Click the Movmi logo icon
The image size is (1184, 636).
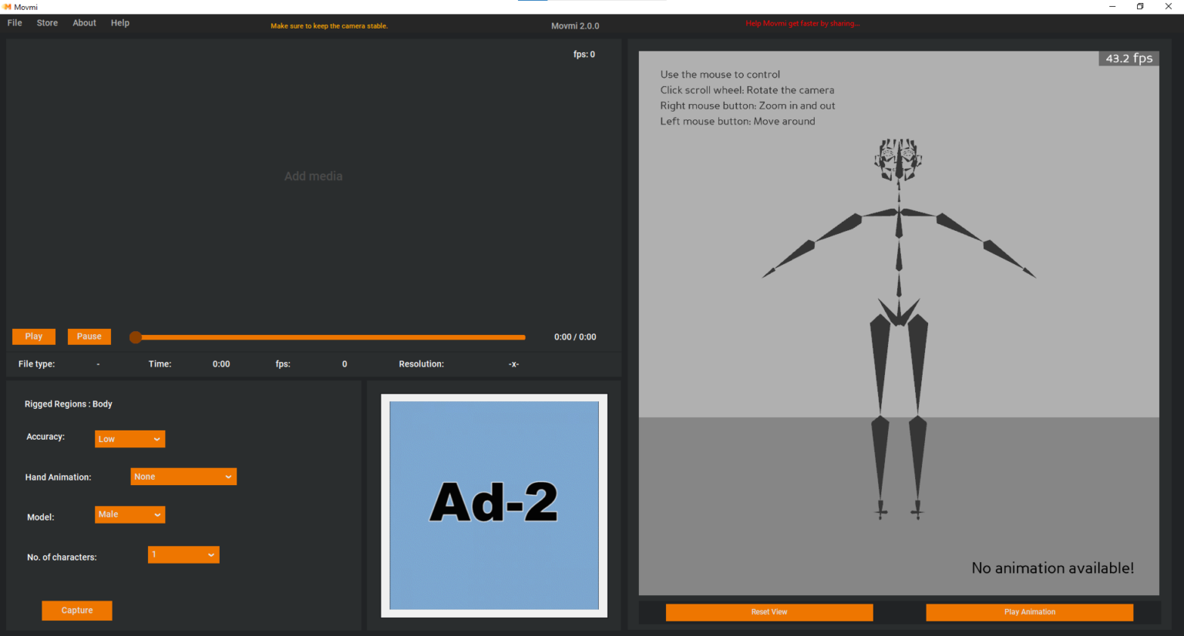click(8, 5)
